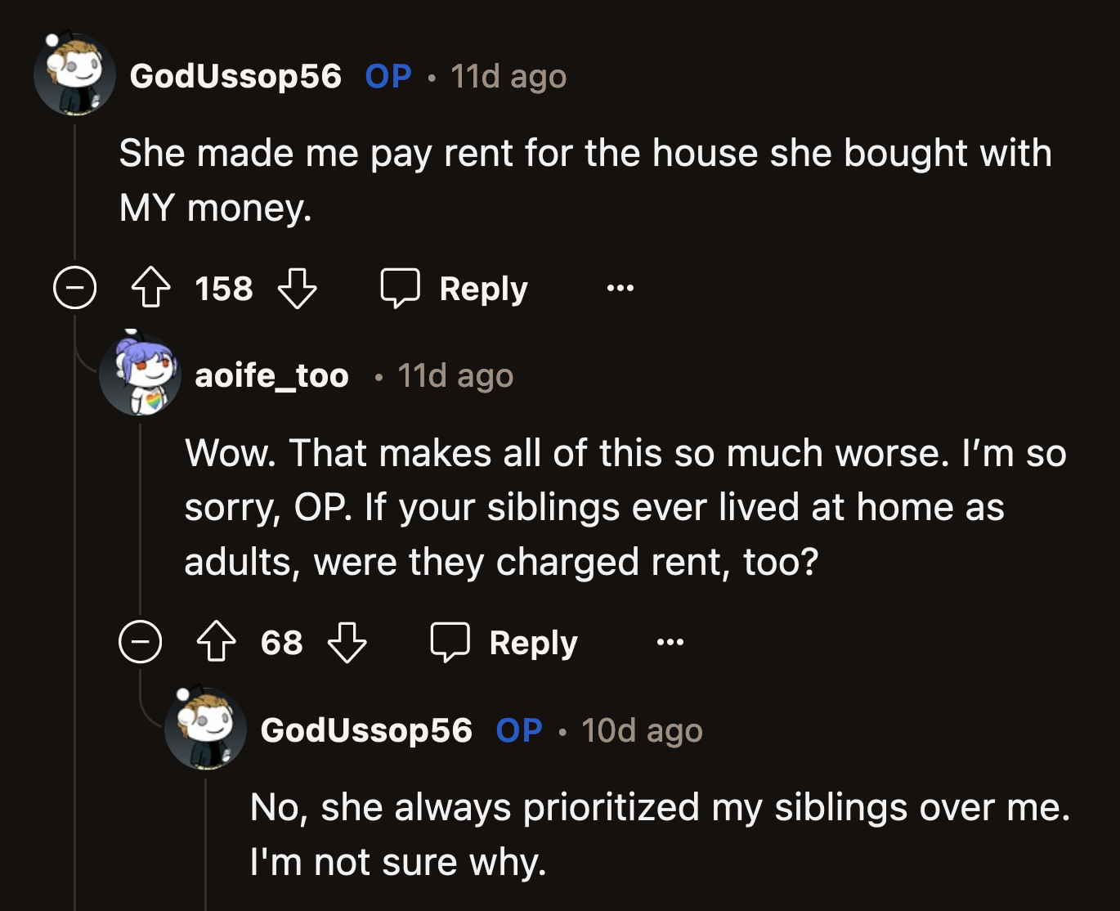Open GodUssop56's profile via username

pos(238,77)
